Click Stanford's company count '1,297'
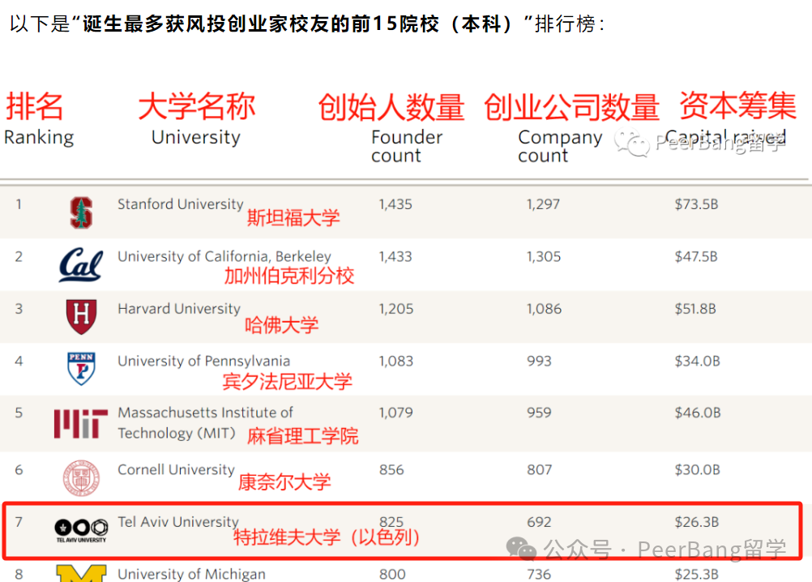 coord(543,204)
